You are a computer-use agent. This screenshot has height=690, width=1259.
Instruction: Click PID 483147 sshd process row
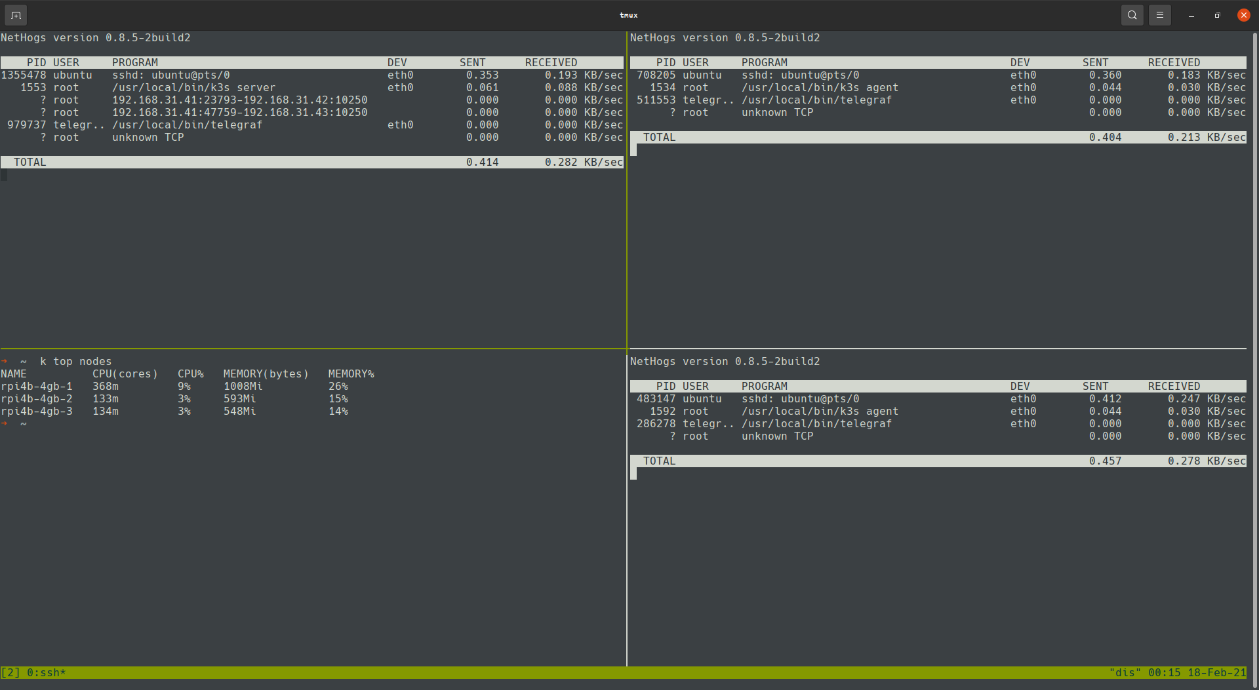point(800,399)
